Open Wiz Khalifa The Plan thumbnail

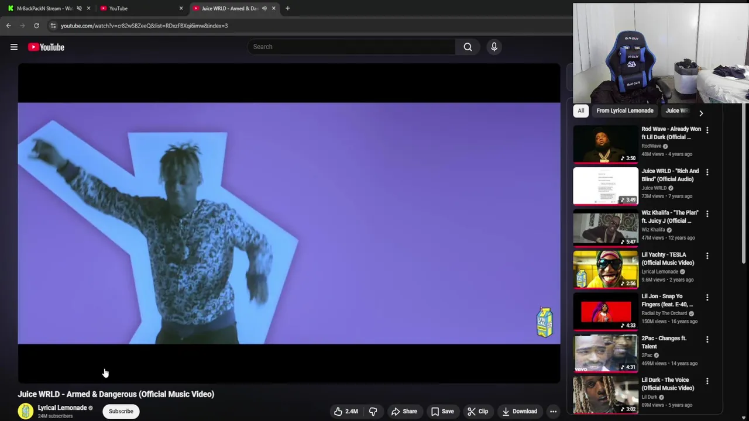606,227
